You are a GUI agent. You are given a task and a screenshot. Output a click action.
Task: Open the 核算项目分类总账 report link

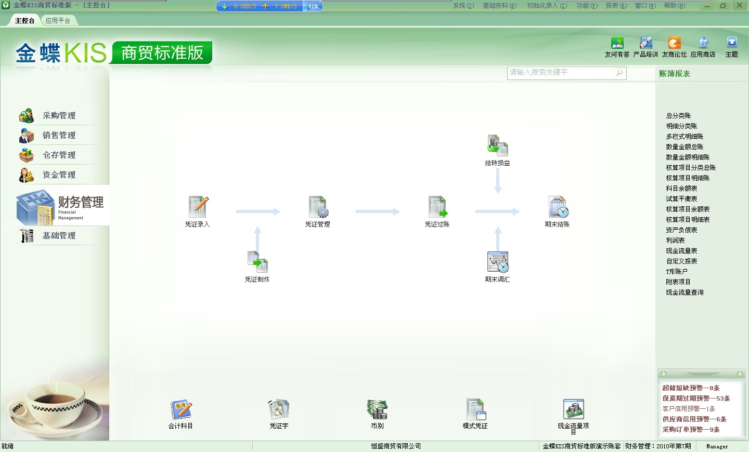[691, 168]
